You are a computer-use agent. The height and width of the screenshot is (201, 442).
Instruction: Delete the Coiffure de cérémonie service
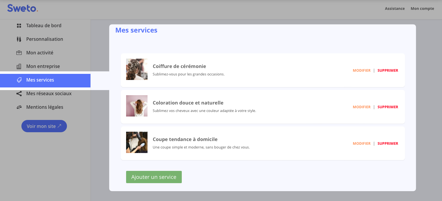coord(388,70)
